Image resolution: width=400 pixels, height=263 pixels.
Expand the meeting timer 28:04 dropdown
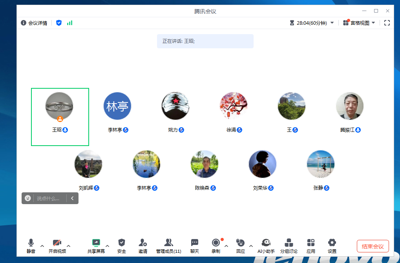click(332, 23)
